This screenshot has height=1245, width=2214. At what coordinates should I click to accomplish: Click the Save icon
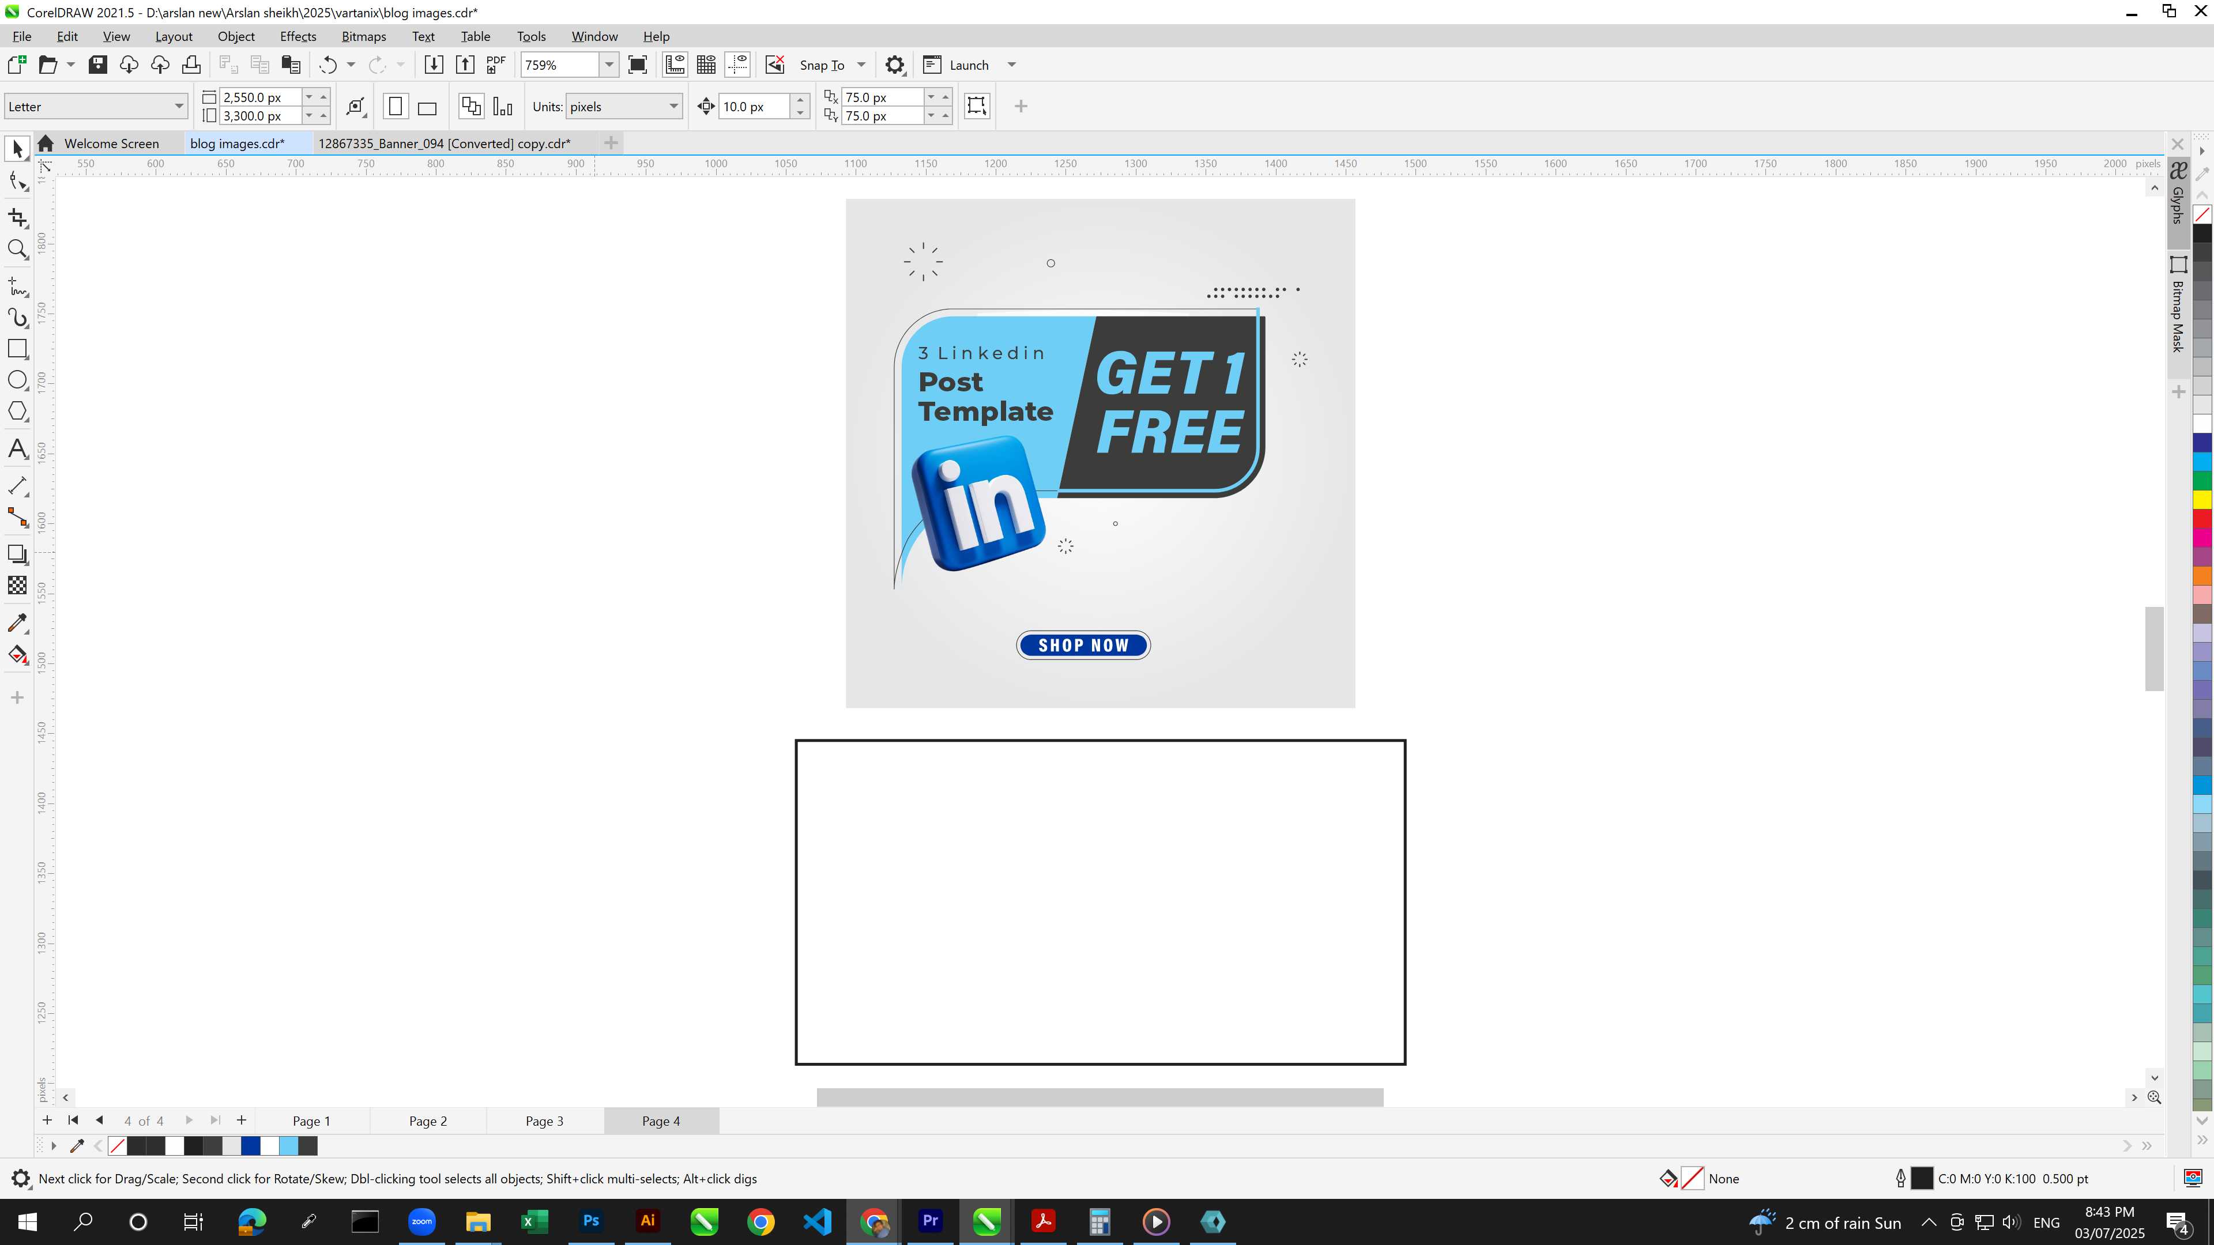[98, 65]
